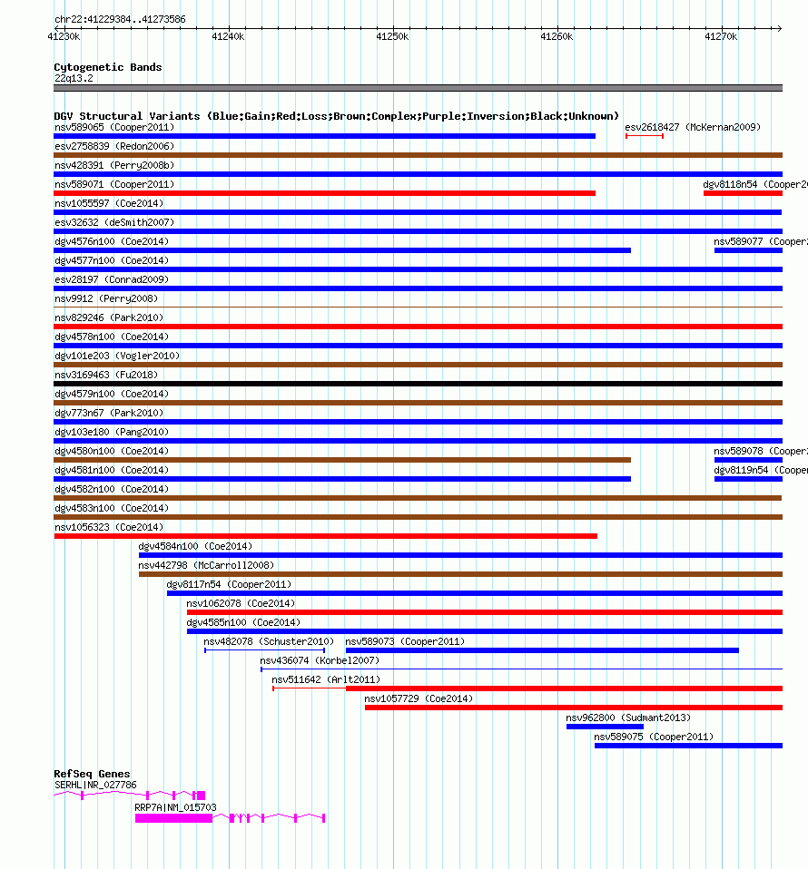Open variant esv2618427 (McKernan2009) label
Image resolution: width=808 pixels, height=869 pixels.
point(693,128)
